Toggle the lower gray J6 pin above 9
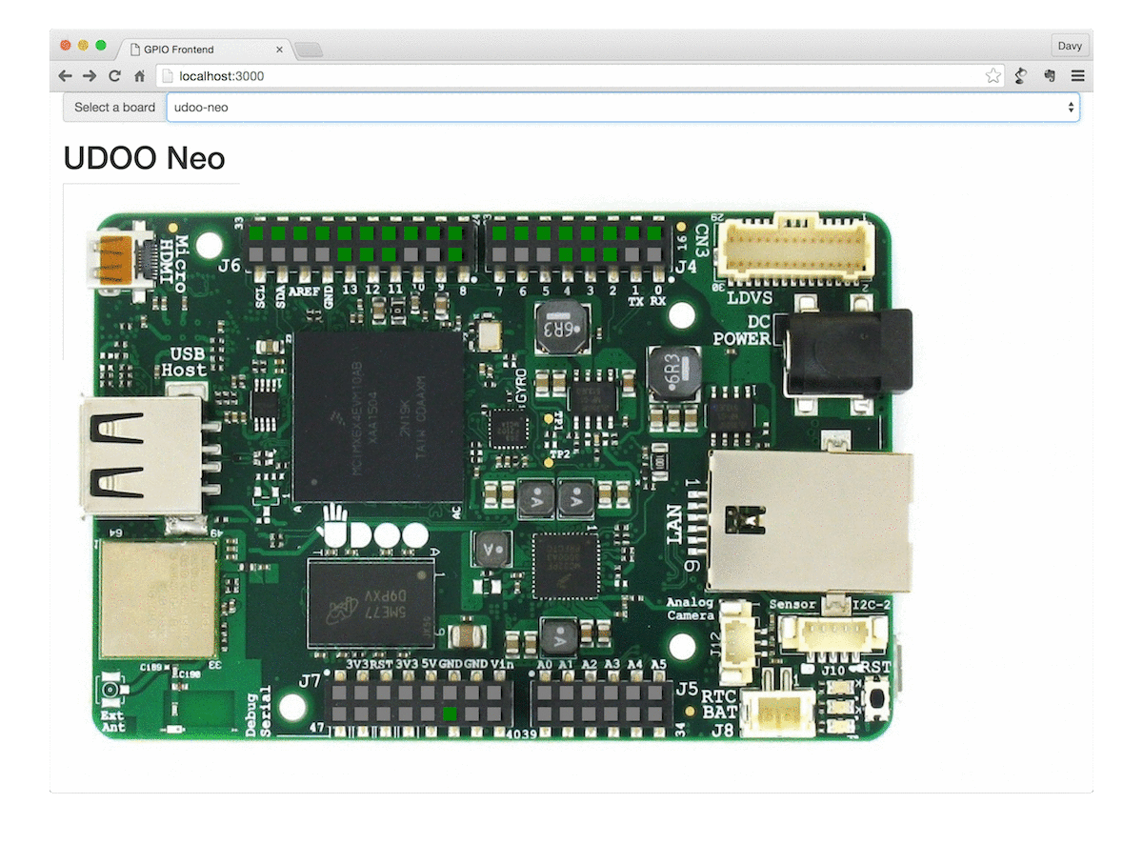Image resolution: width=1143 pixels, height=864 pixels. click(433, 254)
